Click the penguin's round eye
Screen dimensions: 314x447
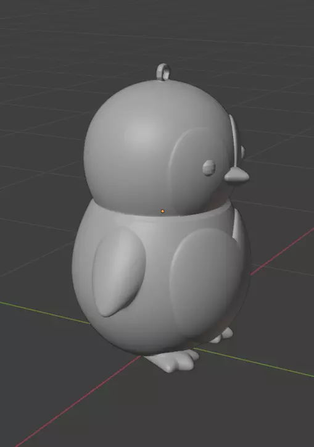tap(209, 168)
